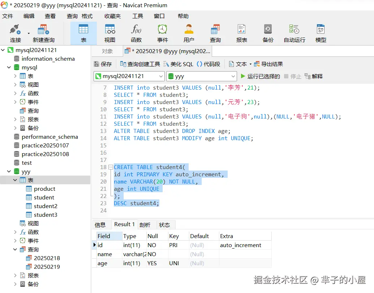Select the student2 table
This screenshot has height=293, width=374.
pyautogui.click(x=45, y=206)
